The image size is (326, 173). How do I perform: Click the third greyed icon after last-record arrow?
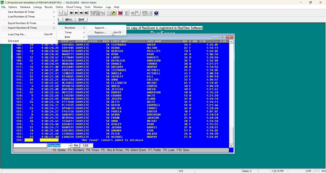[x=103, y=13]
